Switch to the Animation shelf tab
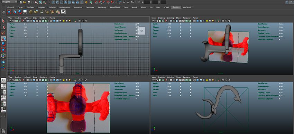Screen dimensions: 294x134 [78, 7]
